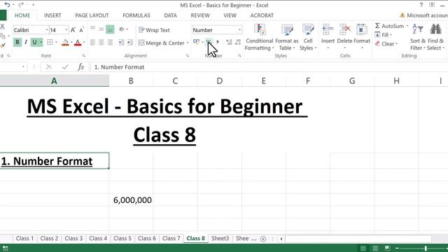Click the Redo arrow
The width and height of the screenshot is (448, 252).
tap(21, 5)
